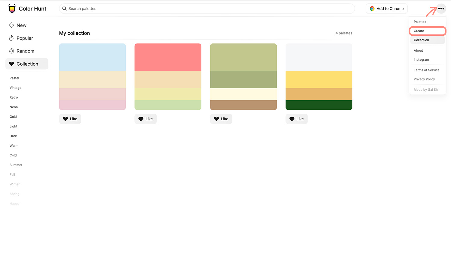Viewport: 451px width, 267px height.
Task: Click the Add to Chrome button
Action: click(386, 9)
